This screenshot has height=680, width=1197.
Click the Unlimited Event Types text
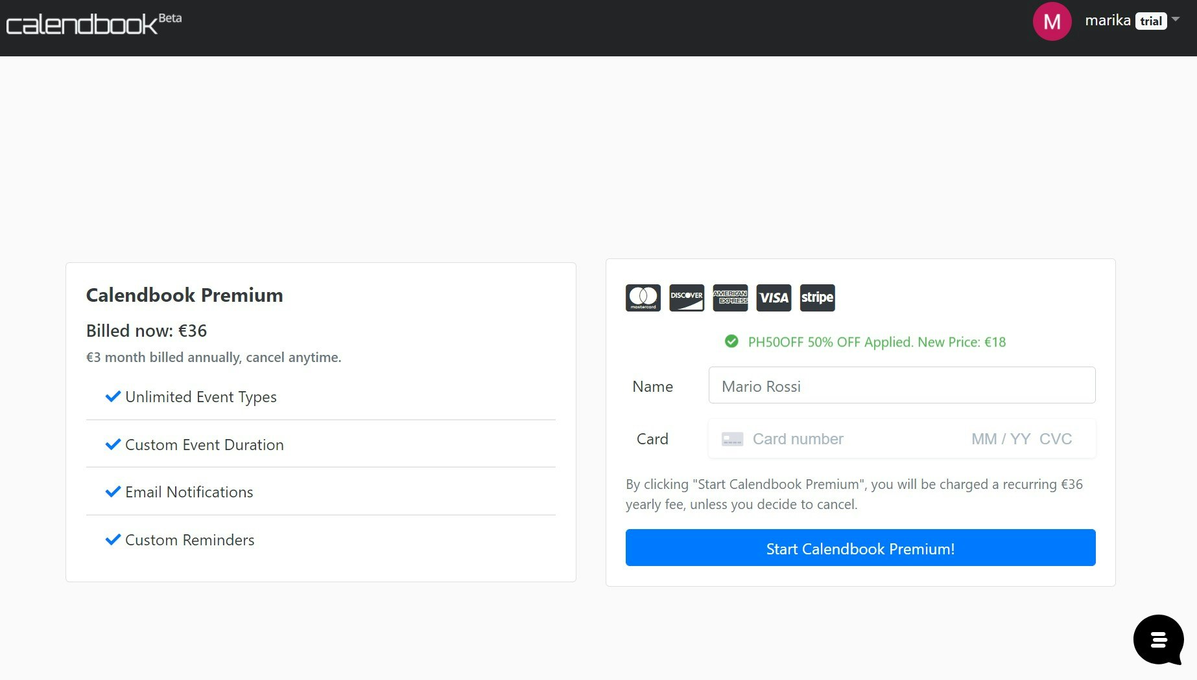tap(201, 397)
